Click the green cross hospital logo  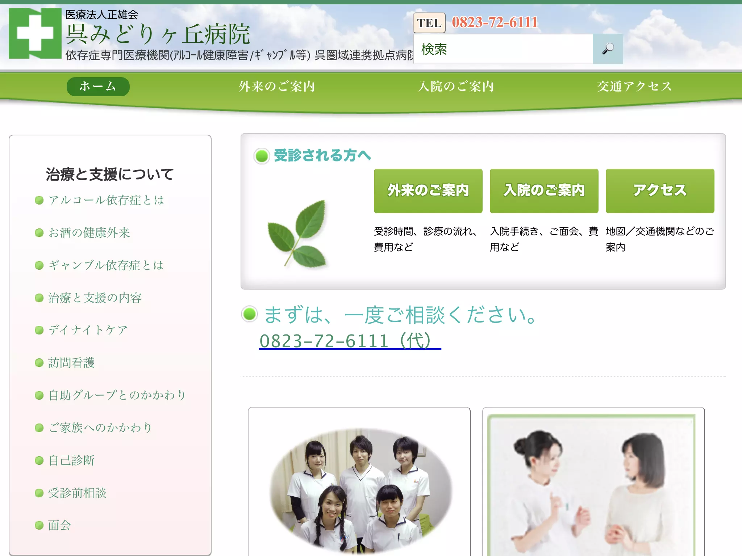tap(35, 33)
